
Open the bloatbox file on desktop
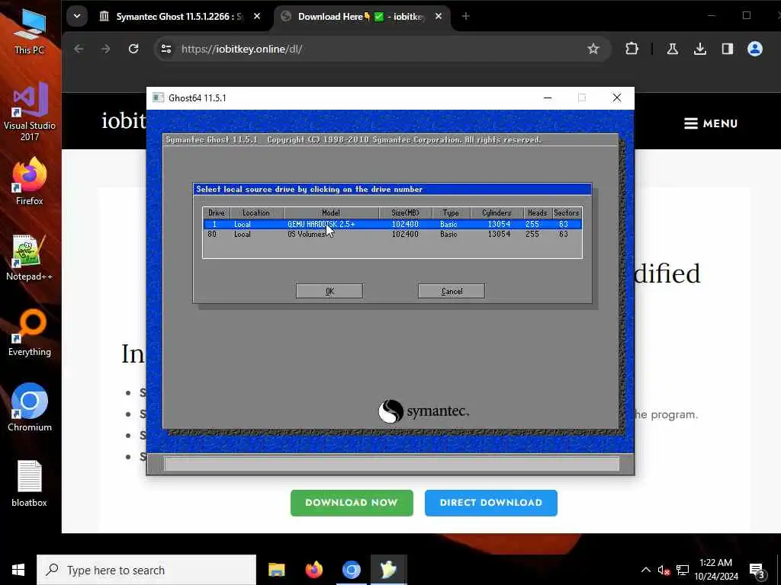[x=30, y=484]
